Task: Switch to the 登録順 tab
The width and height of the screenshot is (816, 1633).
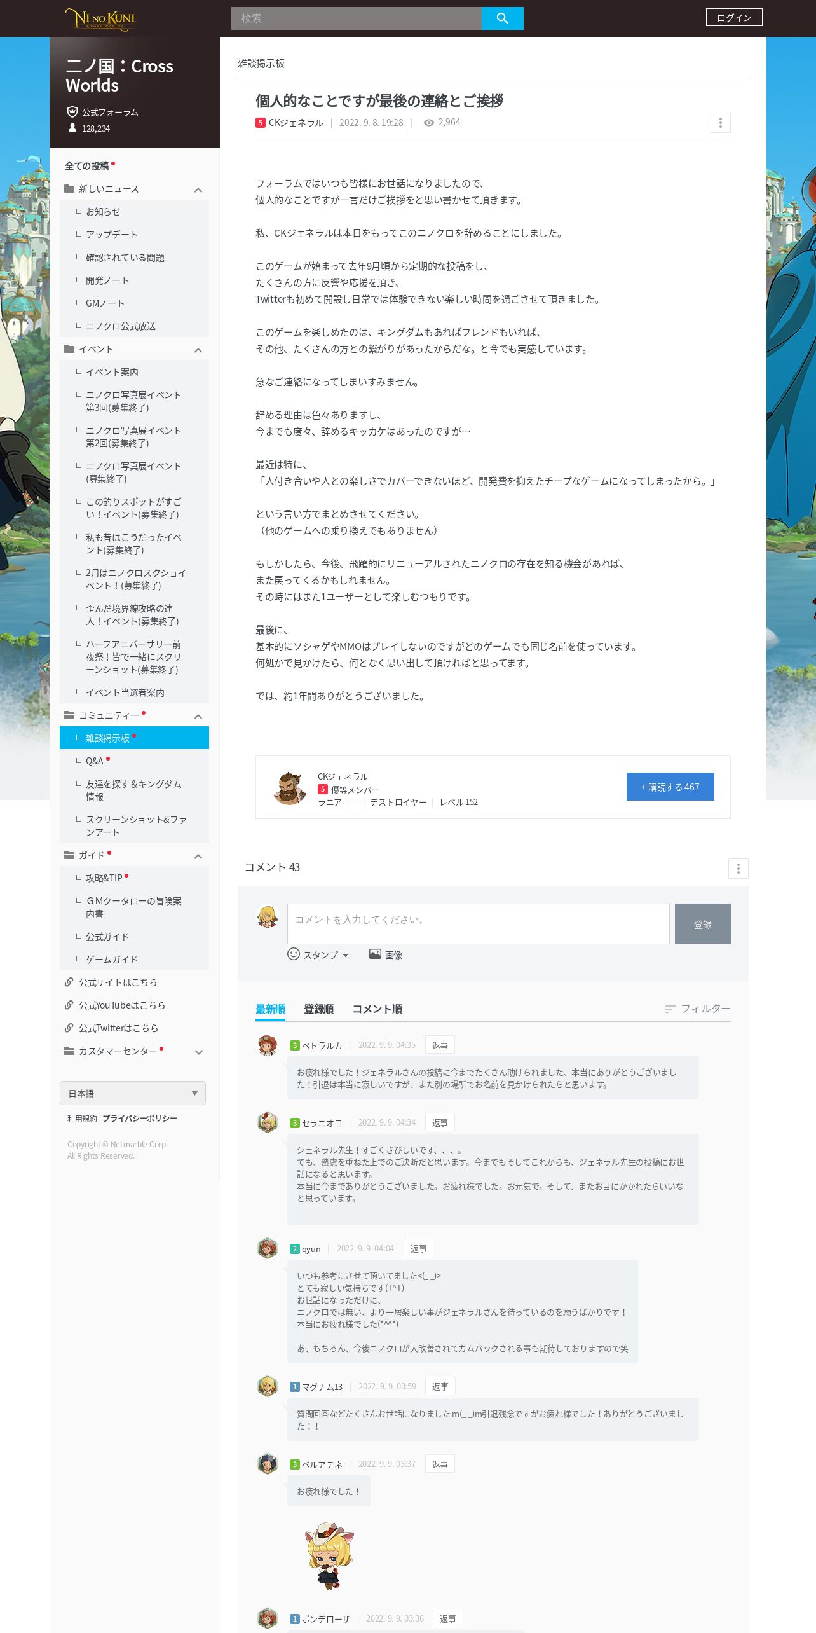Action: (318, 1009)
